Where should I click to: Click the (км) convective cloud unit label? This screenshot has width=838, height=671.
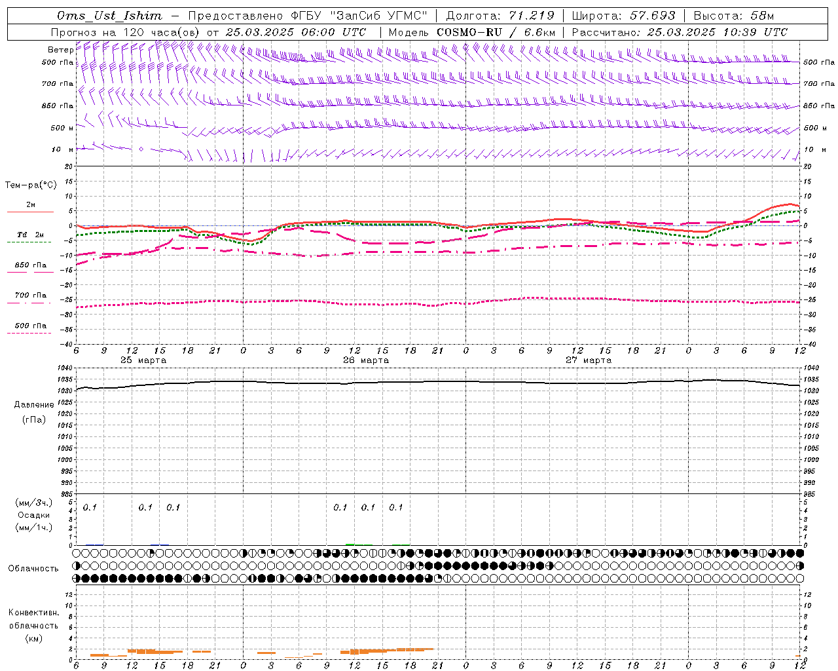[33, 638]
